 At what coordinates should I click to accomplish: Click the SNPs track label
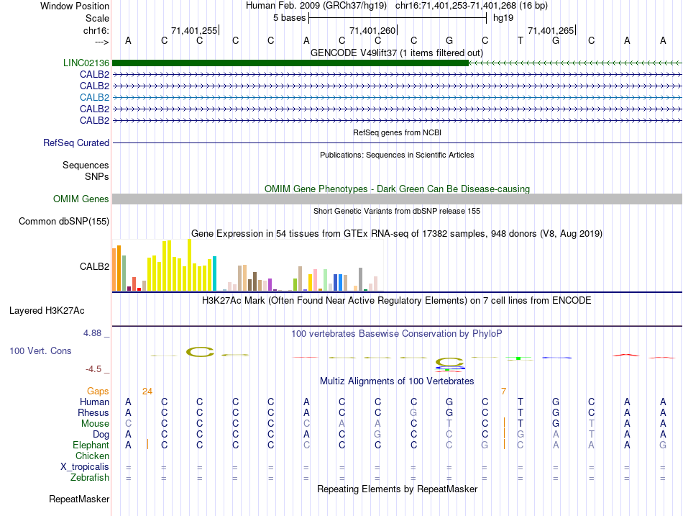[x=97, y=176]
